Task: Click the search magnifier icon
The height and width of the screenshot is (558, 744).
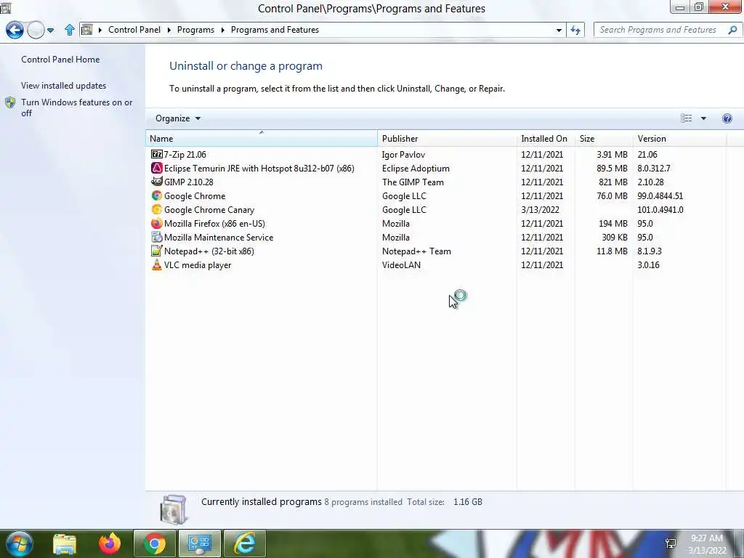Action: click(x=732, y=30)
